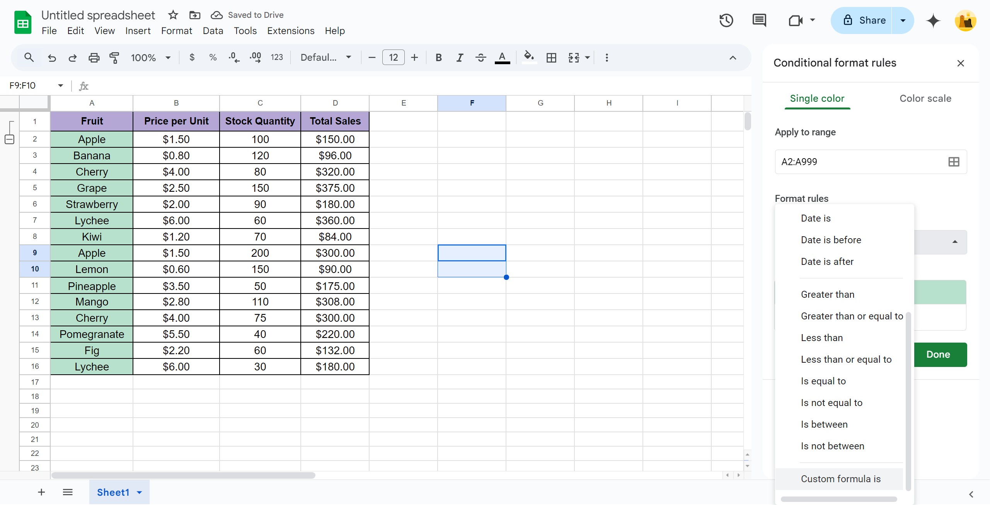Click the green formatting style preview
Screen dimensions: 990x505
940,292
